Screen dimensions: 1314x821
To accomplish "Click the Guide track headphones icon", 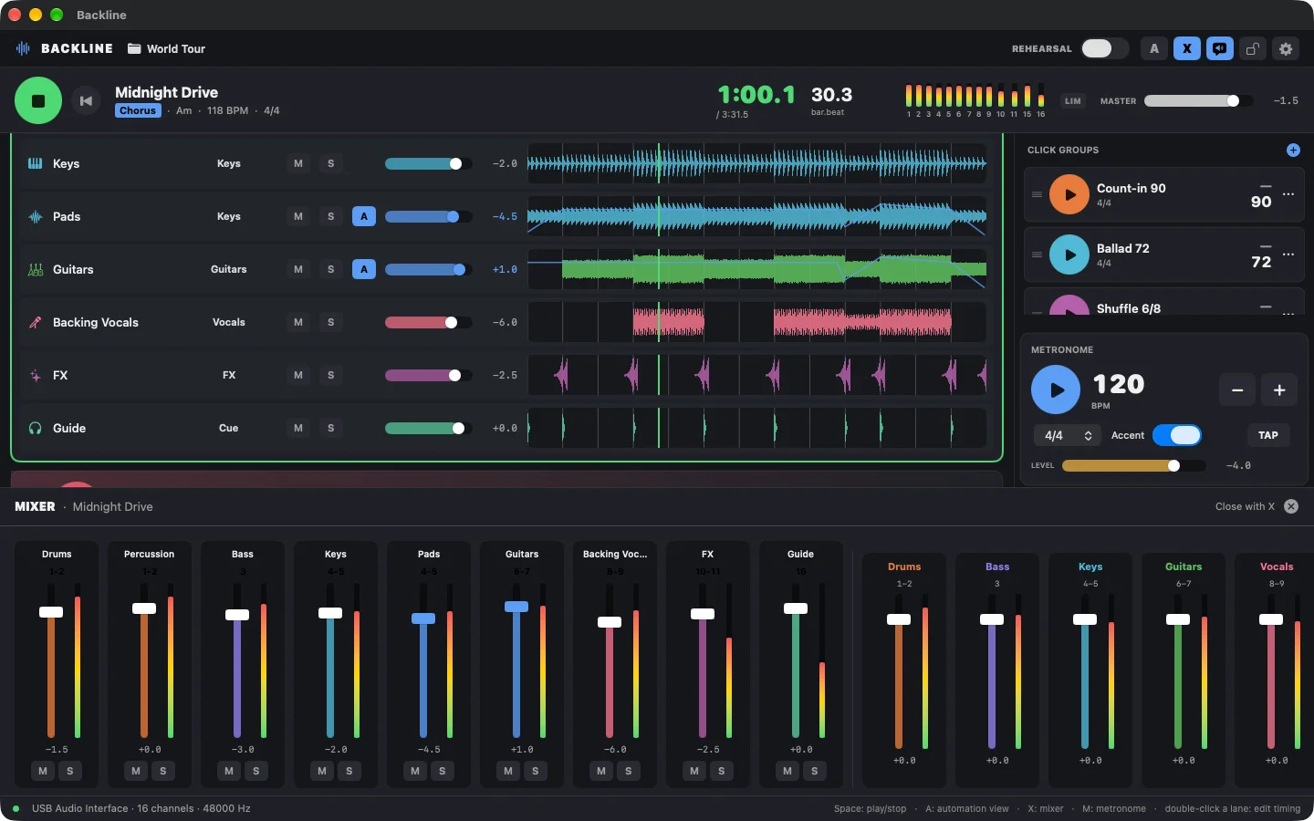I will click(x=36, y=428).
